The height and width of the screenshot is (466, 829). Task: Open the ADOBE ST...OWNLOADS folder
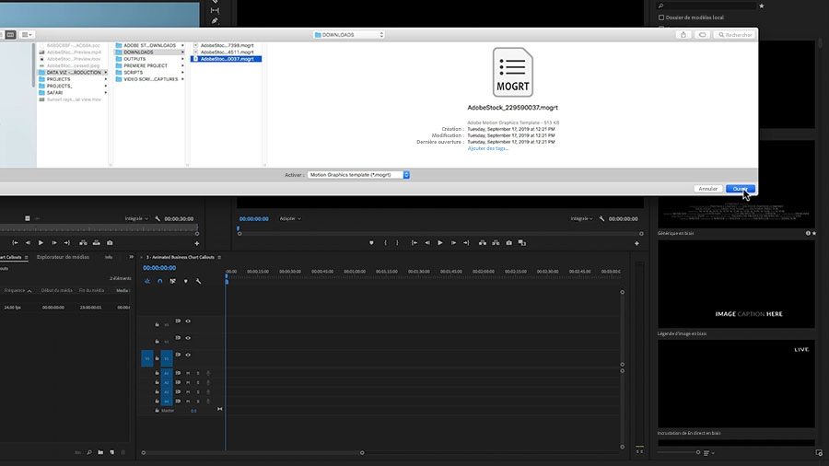149,45
